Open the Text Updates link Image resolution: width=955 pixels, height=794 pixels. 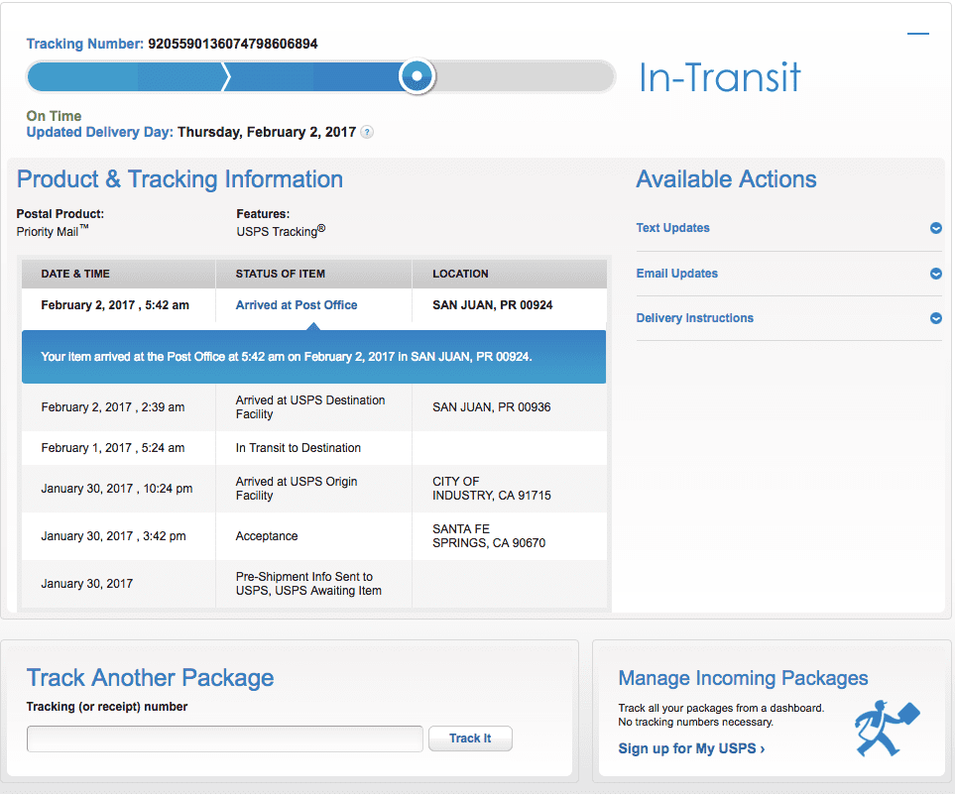(x=672, y=228)
